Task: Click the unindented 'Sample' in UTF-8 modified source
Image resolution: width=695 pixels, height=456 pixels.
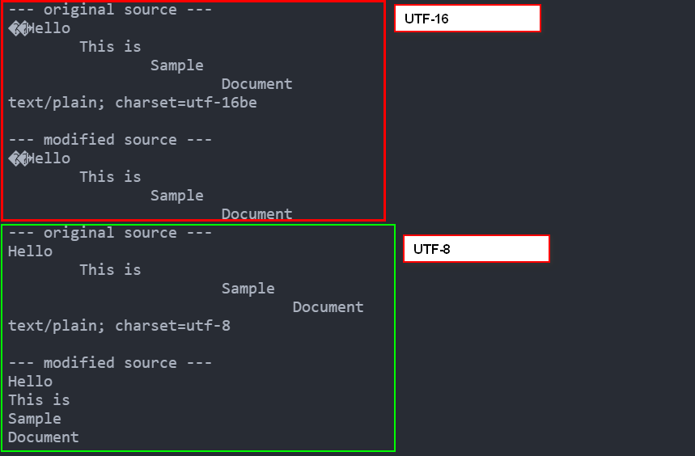Action: (35, 419)
